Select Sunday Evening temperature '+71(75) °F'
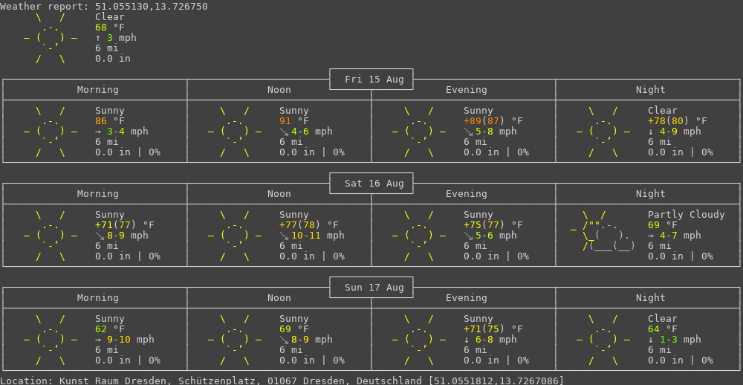 click(493, 329)
